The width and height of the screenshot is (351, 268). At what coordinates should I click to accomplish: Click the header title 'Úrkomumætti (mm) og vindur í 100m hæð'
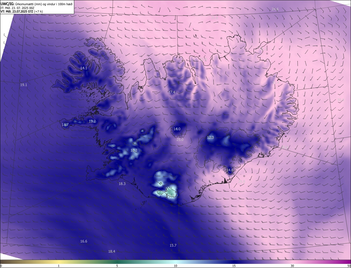[44, 4]
